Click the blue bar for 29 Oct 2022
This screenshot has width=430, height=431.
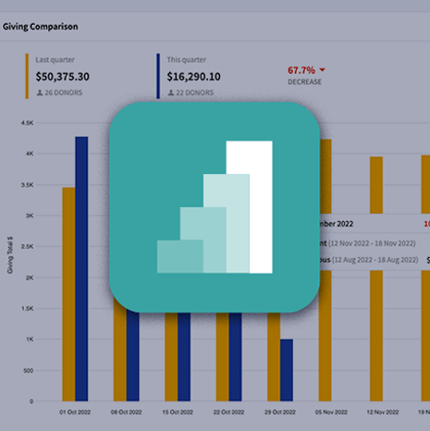click(x=287, y=370)
